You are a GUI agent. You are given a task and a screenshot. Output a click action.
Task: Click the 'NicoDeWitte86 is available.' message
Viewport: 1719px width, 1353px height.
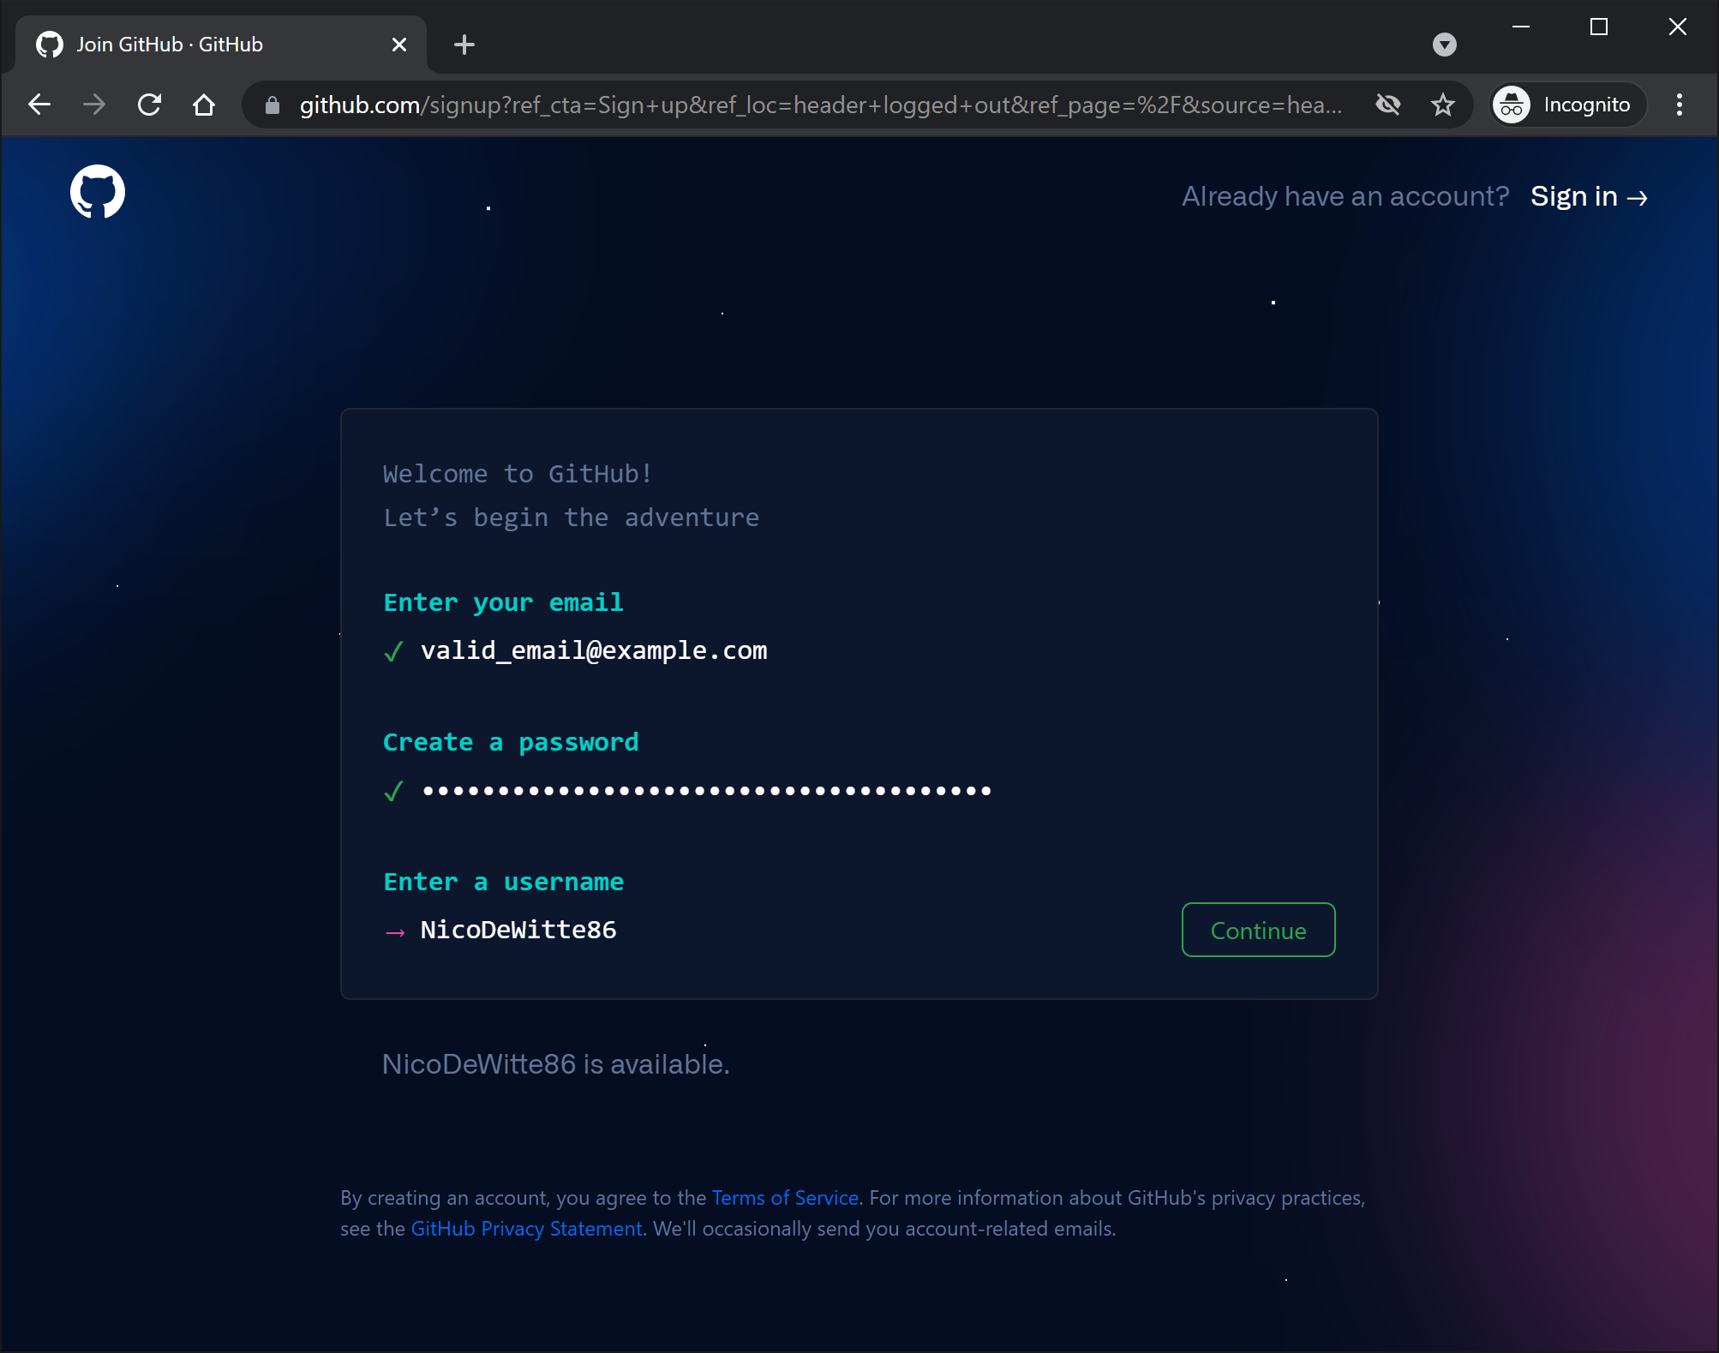click(x=556, y=1064)
